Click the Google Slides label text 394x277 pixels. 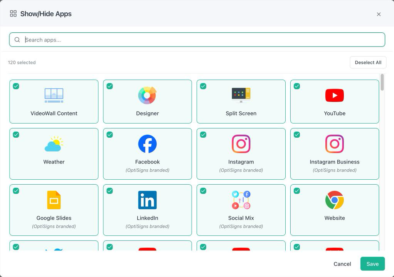(x=54, y=218)
